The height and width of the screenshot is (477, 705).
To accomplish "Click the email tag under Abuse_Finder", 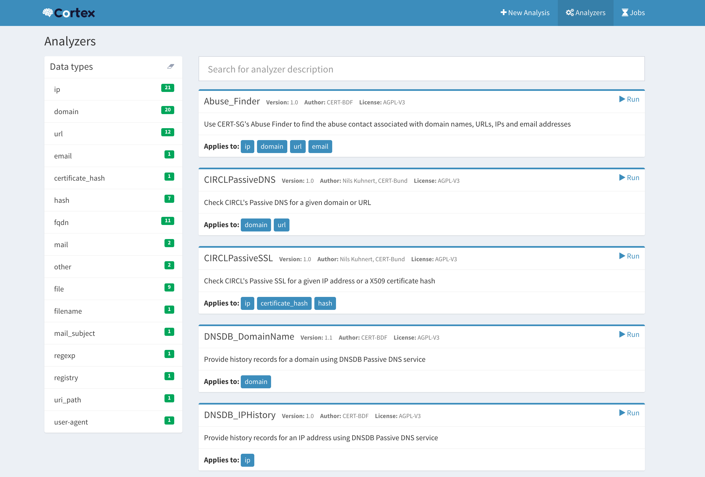I will 320,147.
